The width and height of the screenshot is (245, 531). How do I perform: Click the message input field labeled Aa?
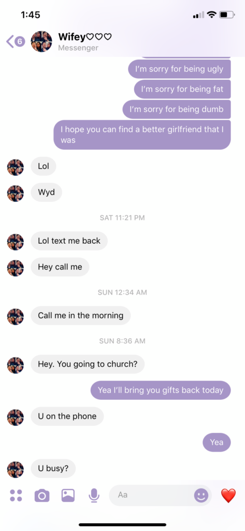[x=161, y=495]
